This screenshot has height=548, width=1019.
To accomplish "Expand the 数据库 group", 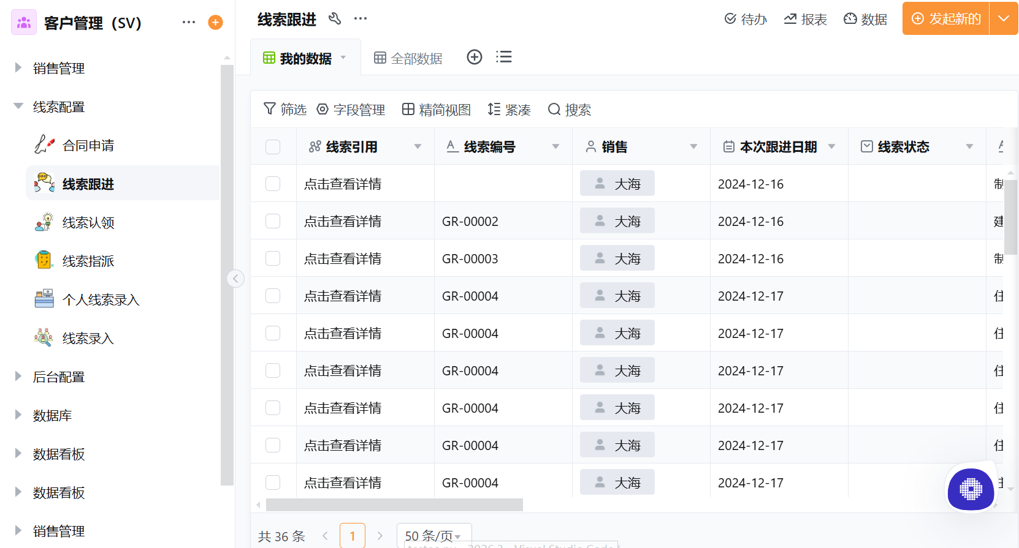I will pos(18,415).
